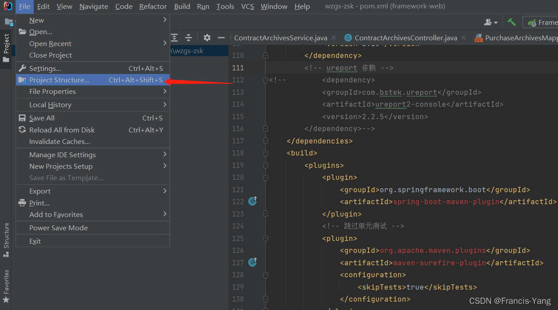
Task: Expand the New Projects Setup submenu arrow
Action: click(x=165, y=166)
